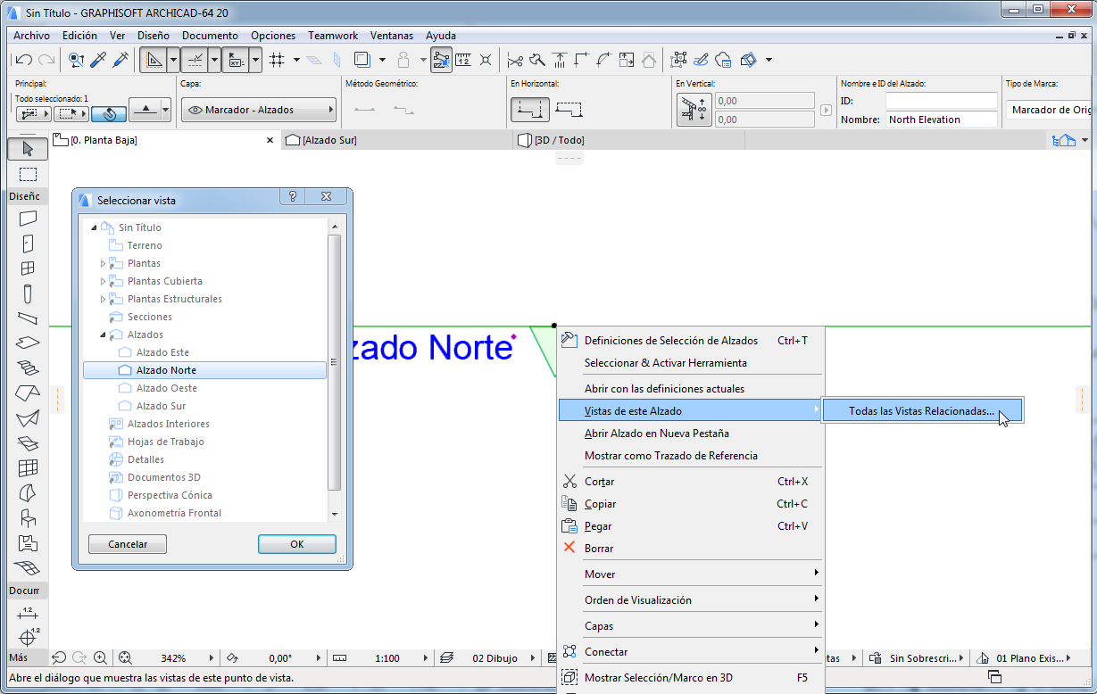
Task: Select the Muro (wall) tool
Action: point(27,219)
